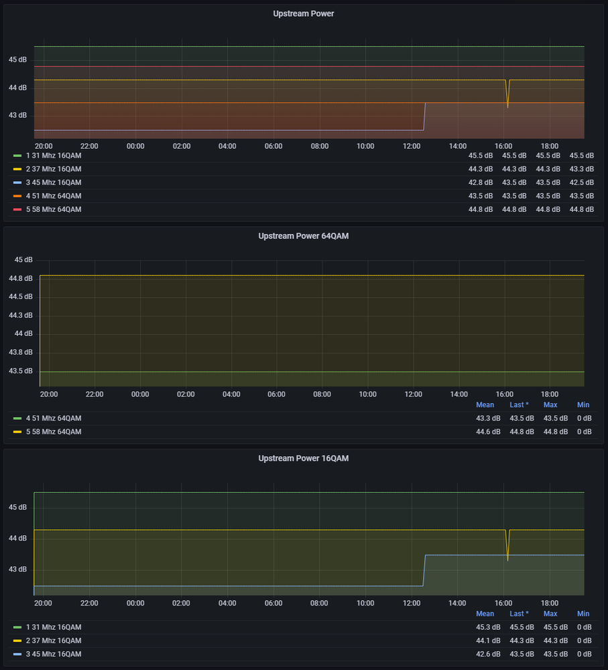The height and width of the screenshot is (670, 608).
Task: Toggle series 5 58 Mhz 64QAM in the top panel legend
Action: [x=54, y=209]
